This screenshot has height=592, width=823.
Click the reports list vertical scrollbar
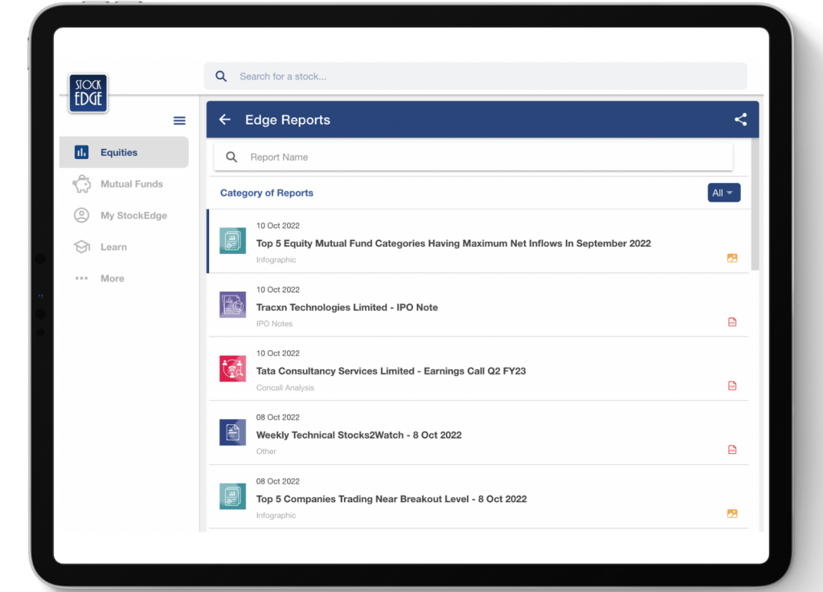click(x=755, y=204)
